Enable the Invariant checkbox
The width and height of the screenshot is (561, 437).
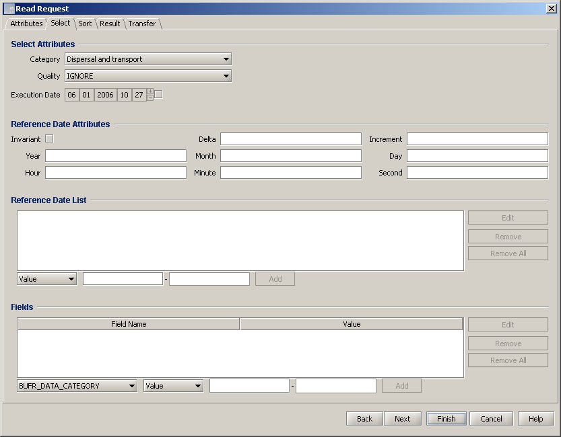click(49, 138)
